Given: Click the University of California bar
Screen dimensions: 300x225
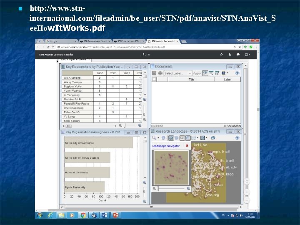Looking at the screenshot, I should click(99, 143).
